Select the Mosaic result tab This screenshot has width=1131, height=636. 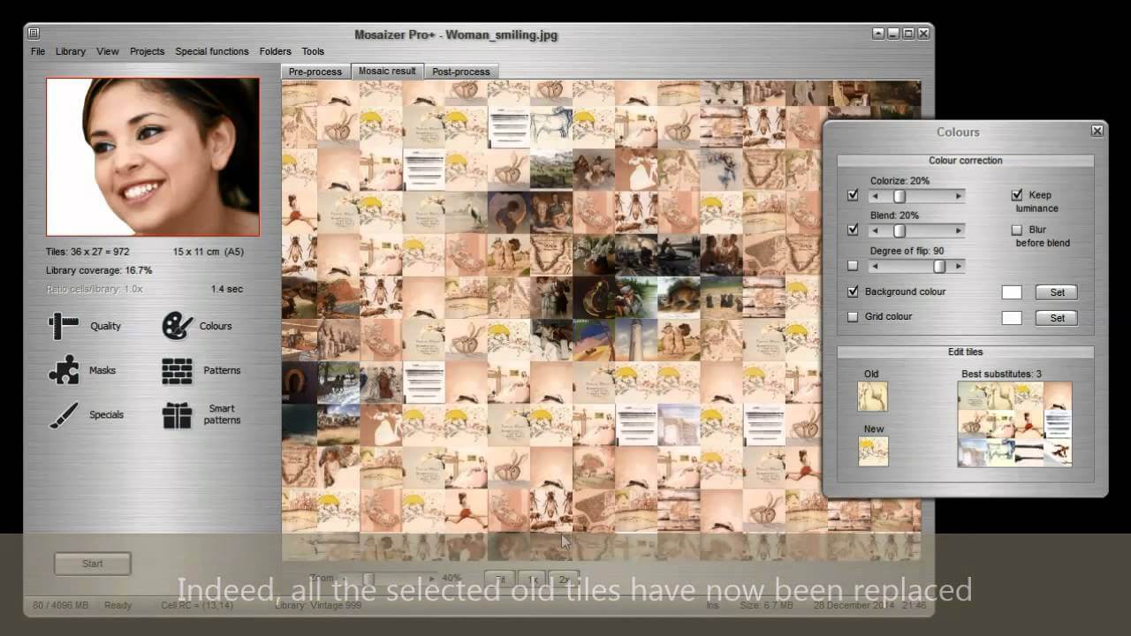387,71
